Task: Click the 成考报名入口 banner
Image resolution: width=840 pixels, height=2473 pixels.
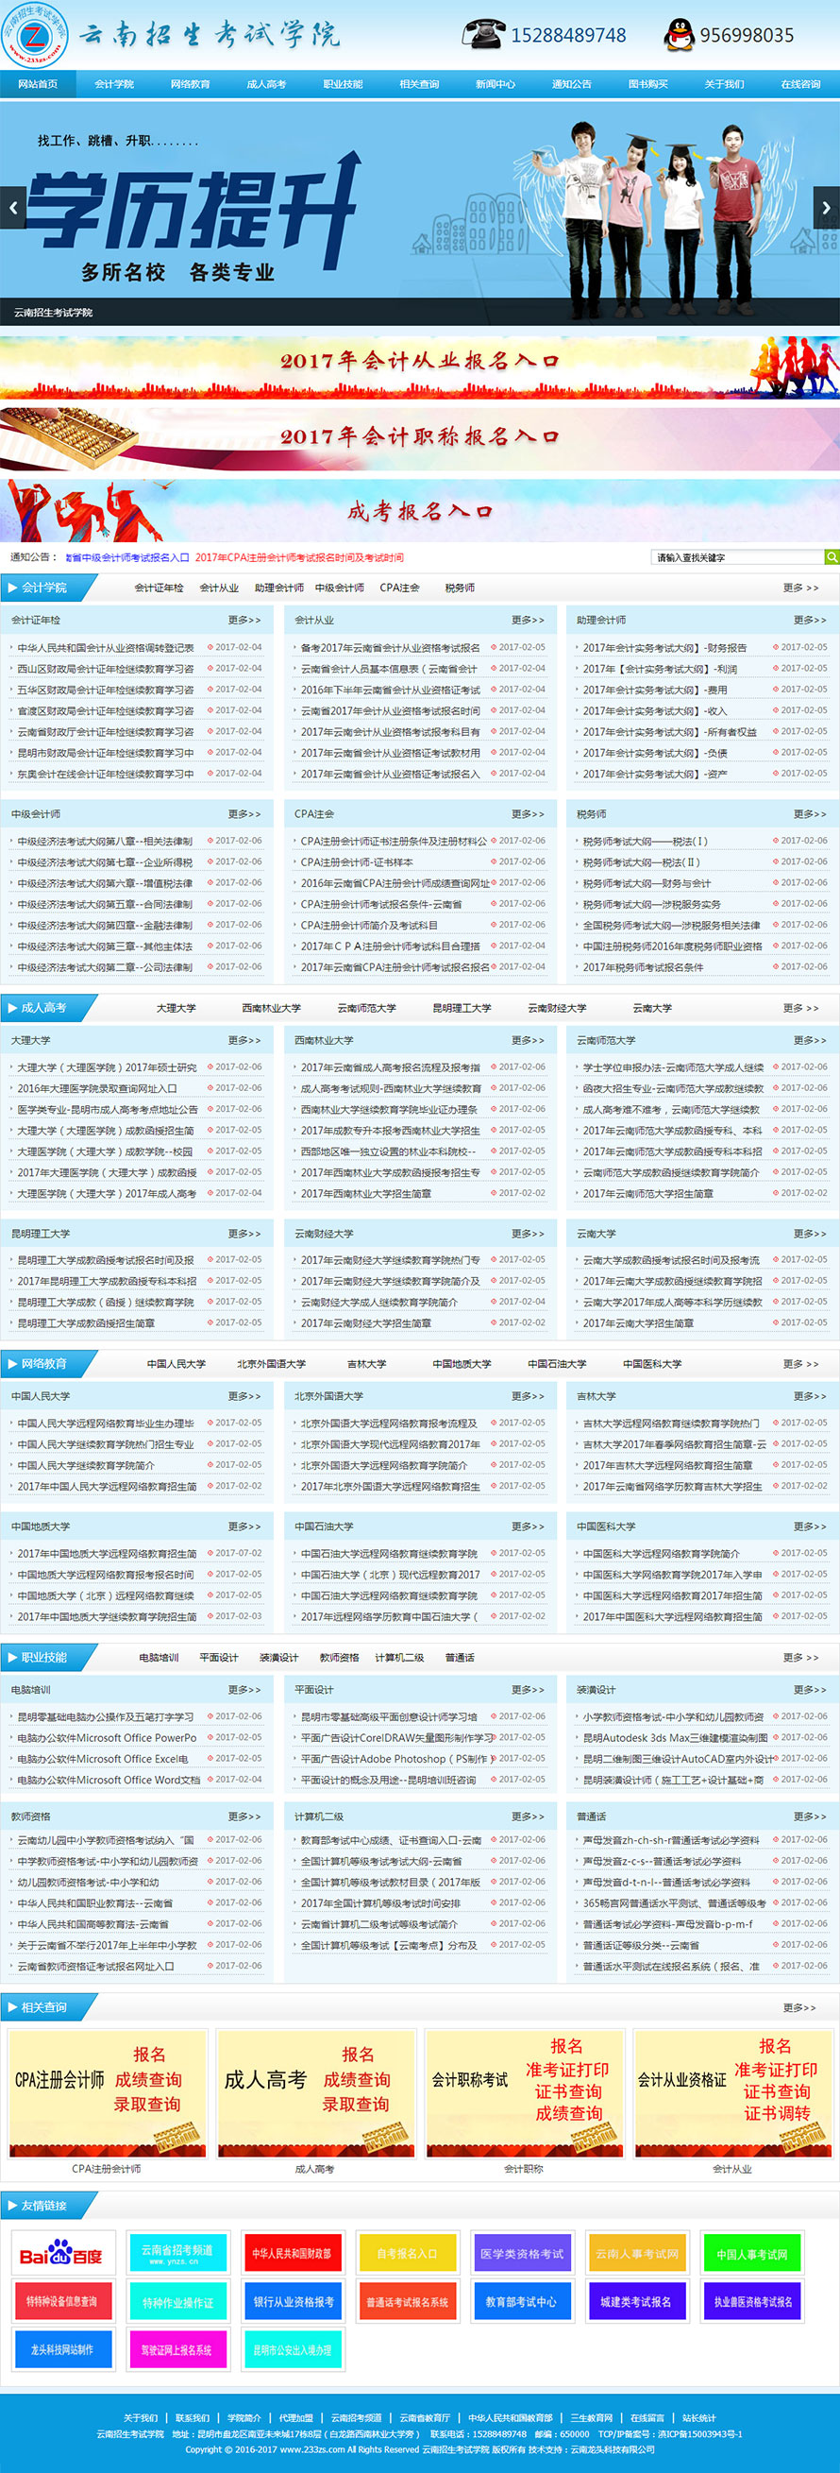Action: click(x=420, y=511)
